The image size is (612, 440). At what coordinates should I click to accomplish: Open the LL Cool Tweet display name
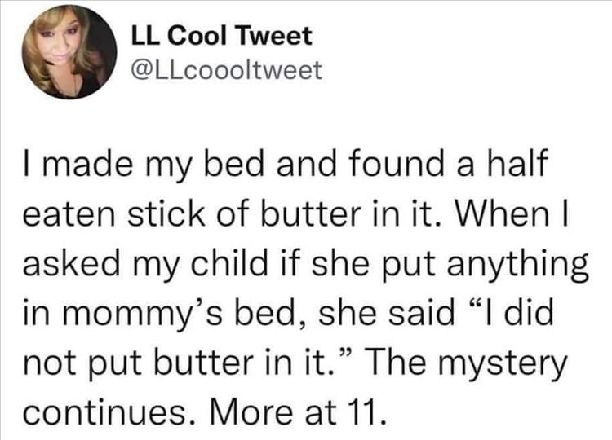coord(222,37)
